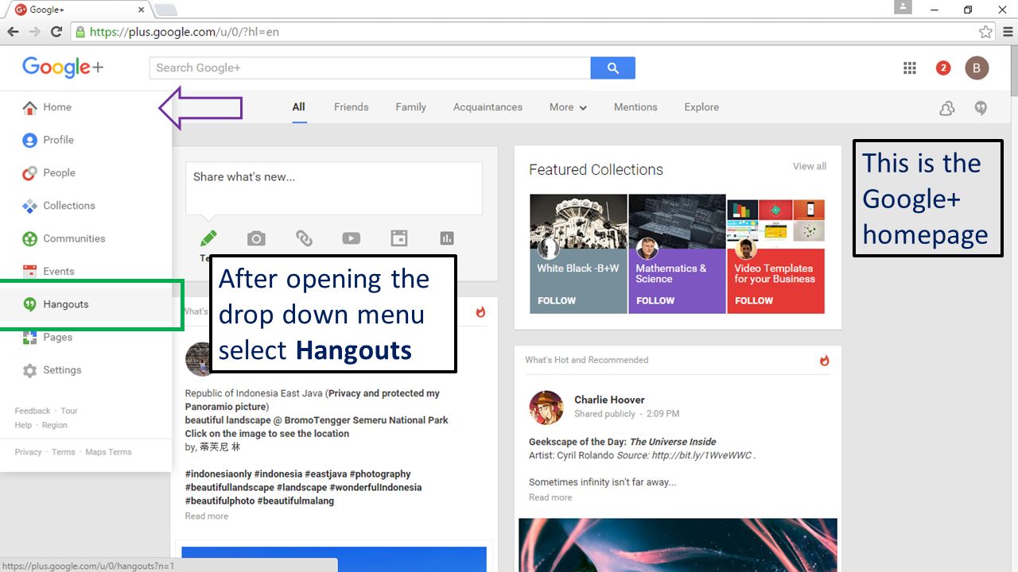Click the Help link
Screen dimensions: 1018x572
click(x=23, y=425)
